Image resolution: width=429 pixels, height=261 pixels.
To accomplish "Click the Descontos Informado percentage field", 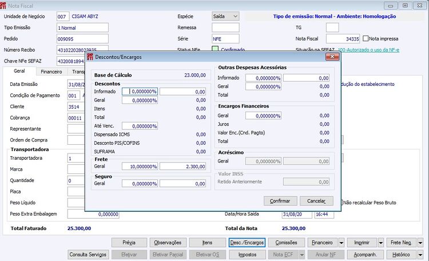I will [140, 92].
